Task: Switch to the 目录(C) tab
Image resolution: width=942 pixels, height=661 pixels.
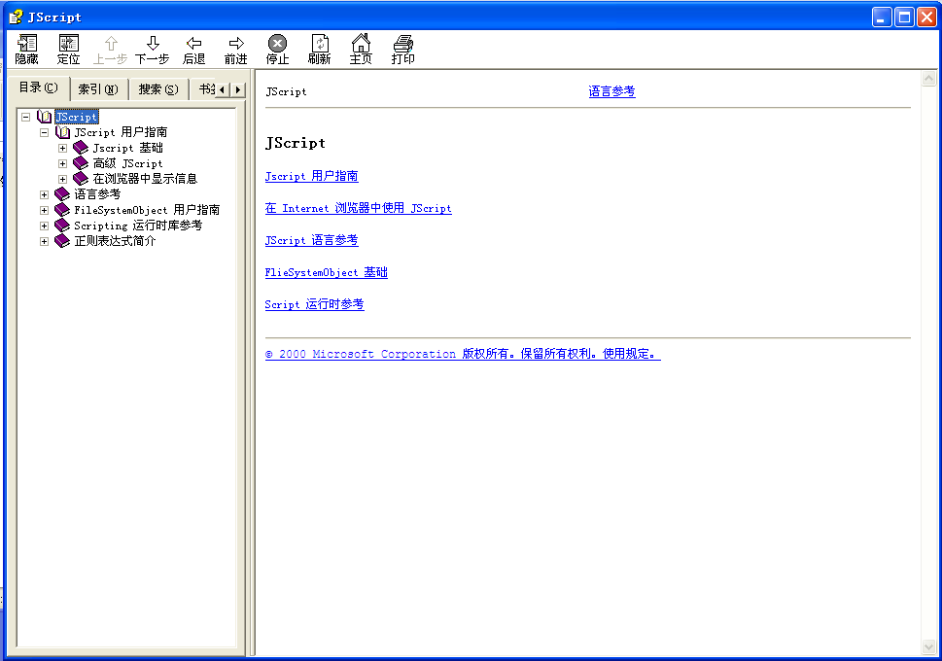Action: pyautogui.click(x=39, y=87)
